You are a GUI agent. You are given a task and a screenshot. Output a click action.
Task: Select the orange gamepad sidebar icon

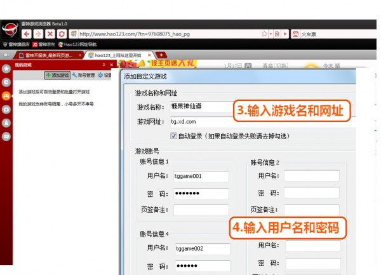tap(6, 96)
